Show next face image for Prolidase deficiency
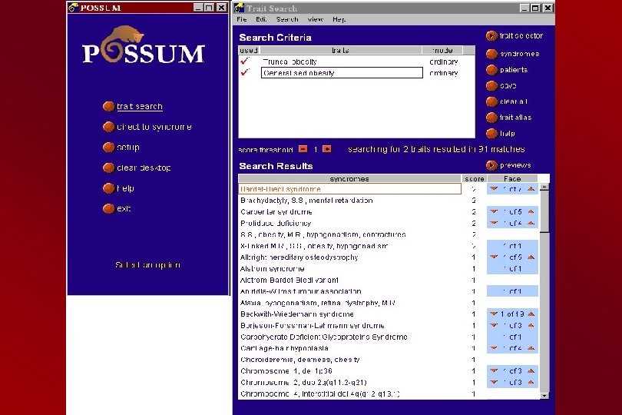622x415 pixels. (531, 223)
